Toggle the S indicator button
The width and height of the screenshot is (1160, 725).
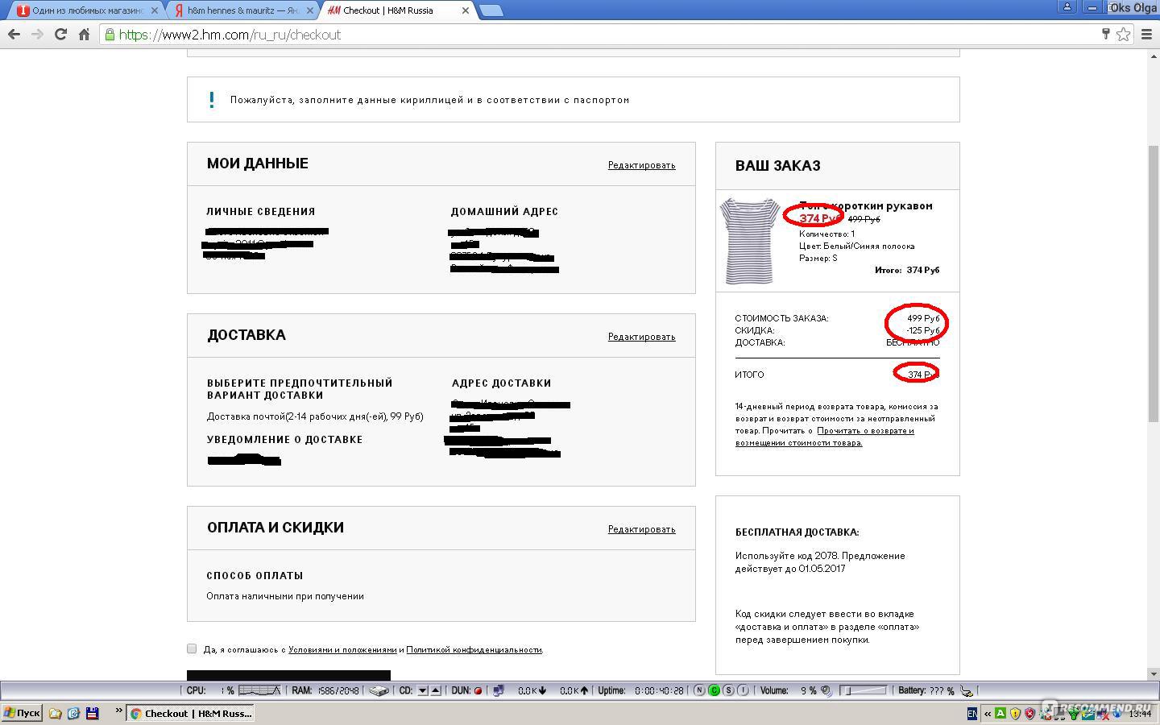pos(728,690)
